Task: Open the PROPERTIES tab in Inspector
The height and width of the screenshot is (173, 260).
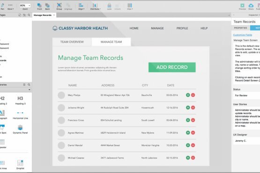Action: pyautogui.click(x=240, y=28)
